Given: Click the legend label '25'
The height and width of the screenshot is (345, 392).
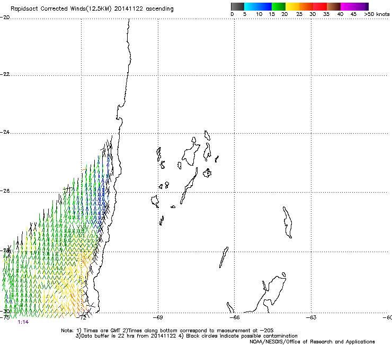Looking at the screenshot, I should (299, 14).
